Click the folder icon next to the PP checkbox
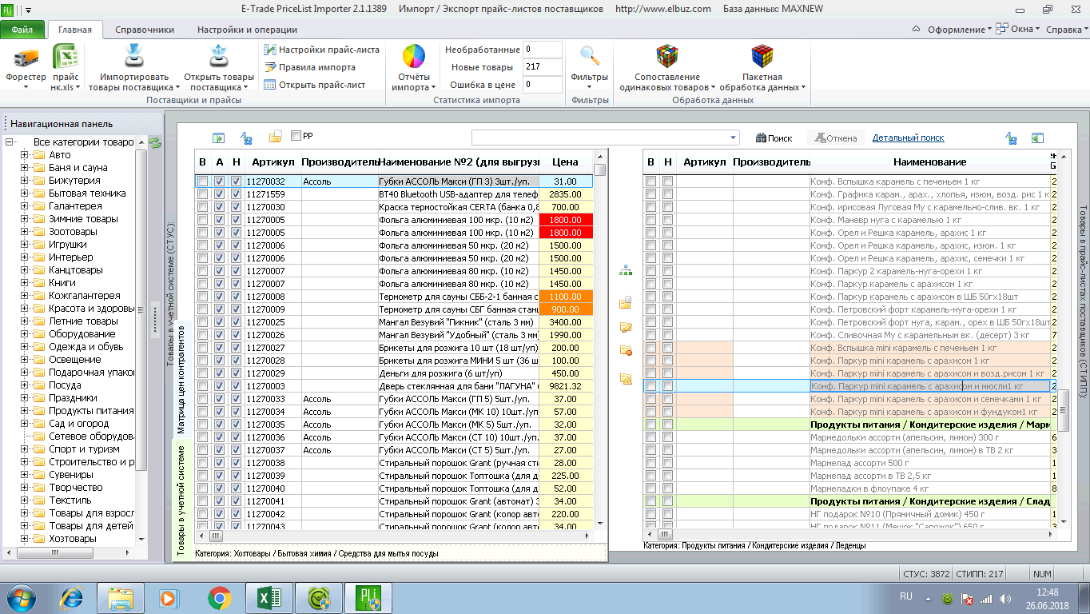This screenshot has width=1090, height=614. click(275, 137)
